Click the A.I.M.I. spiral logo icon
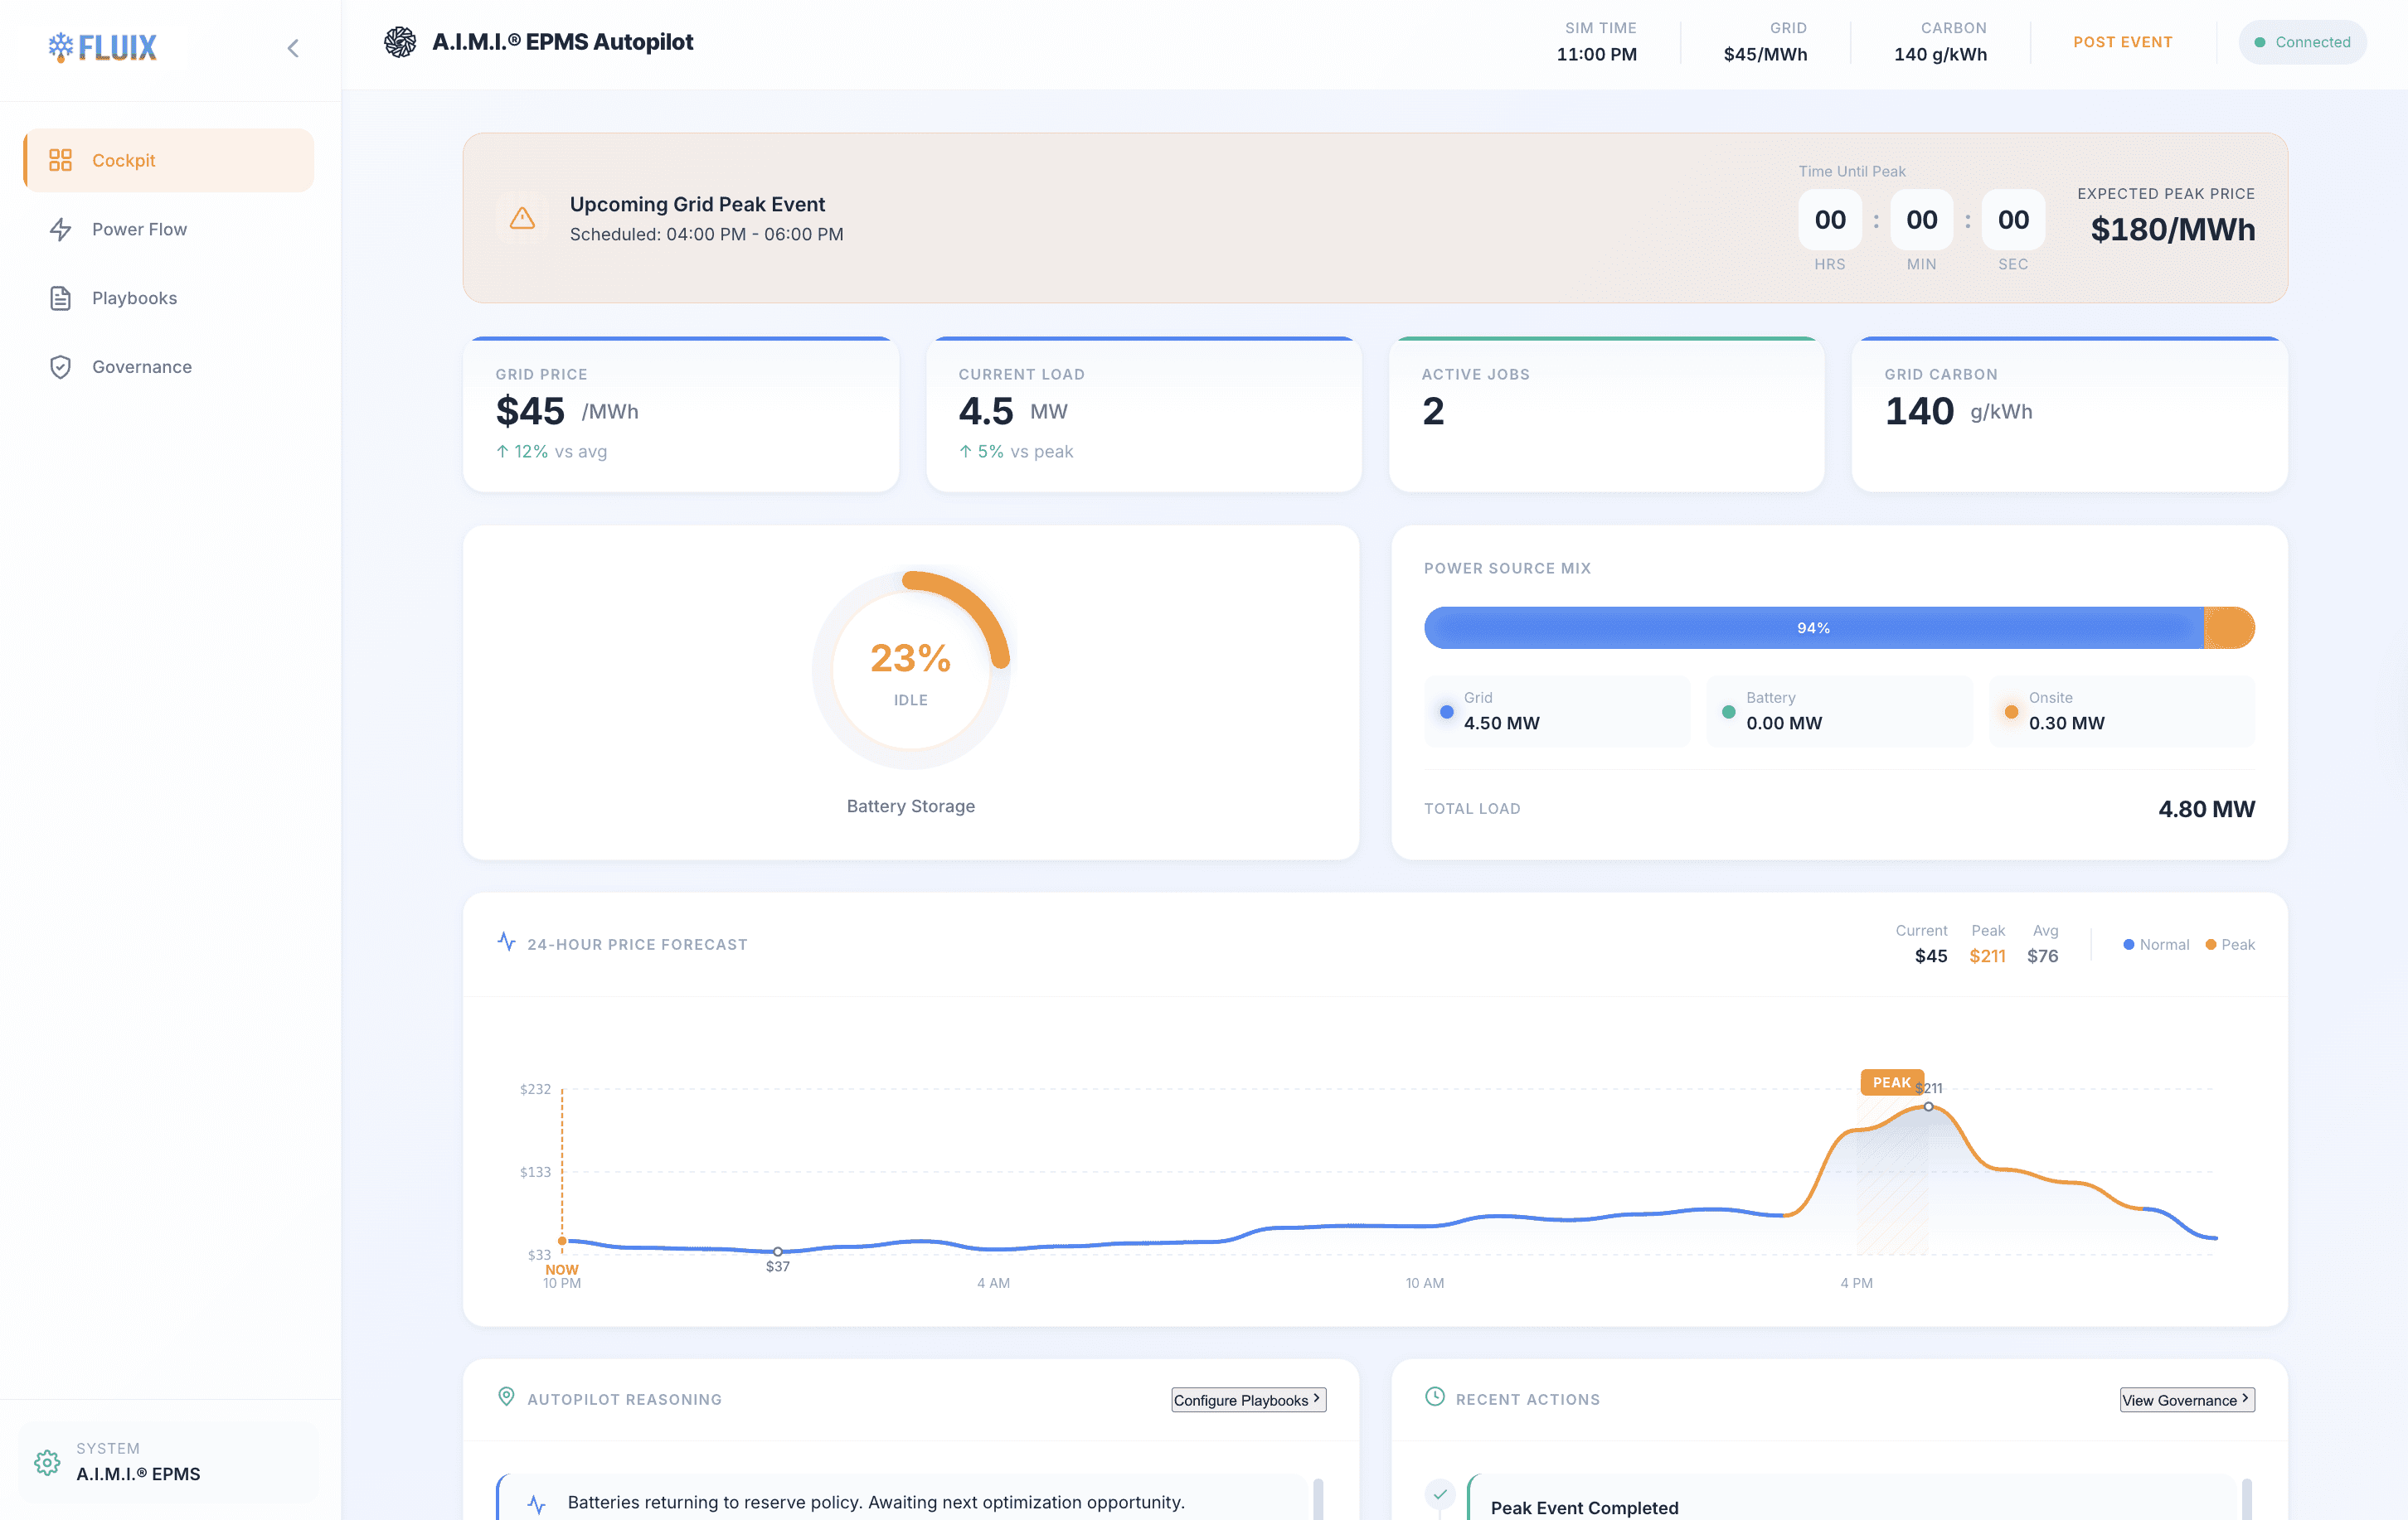Screen dimensions: 2408x1520 [x=400, y=42]
